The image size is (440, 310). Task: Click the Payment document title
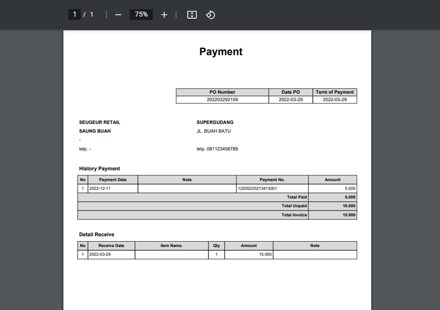221,52
